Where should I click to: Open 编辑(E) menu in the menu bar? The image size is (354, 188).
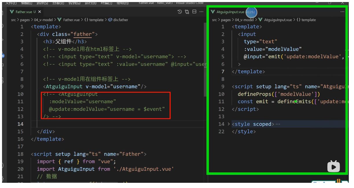tap(27, 3)
